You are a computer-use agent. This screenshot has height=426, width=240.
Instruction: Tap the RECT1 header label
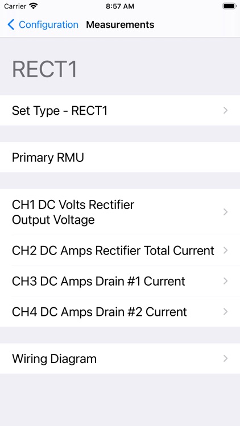pyautogui.click(x=44, y=69)
